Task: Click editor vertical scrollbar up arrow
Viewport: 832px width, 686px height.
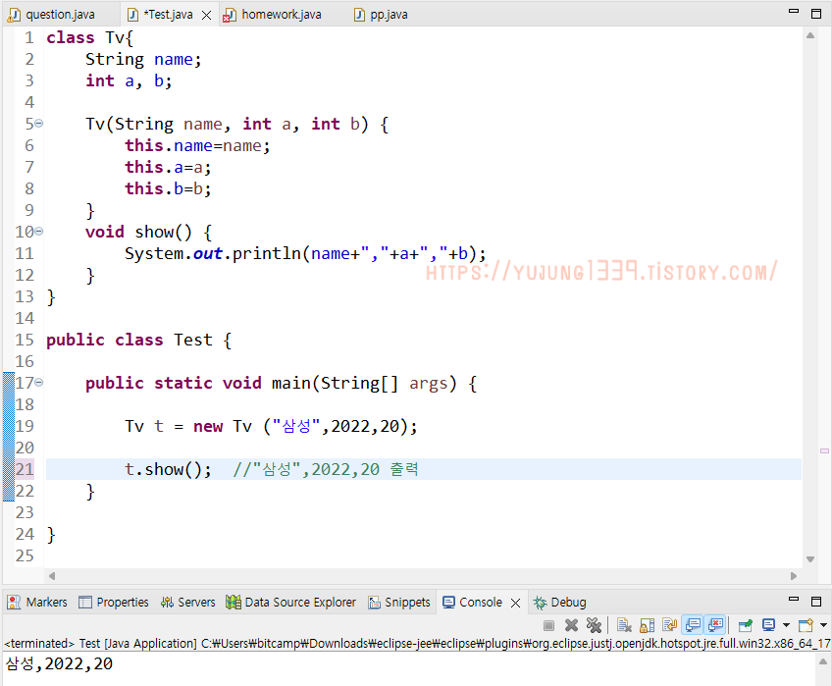Action: [810, 35]
